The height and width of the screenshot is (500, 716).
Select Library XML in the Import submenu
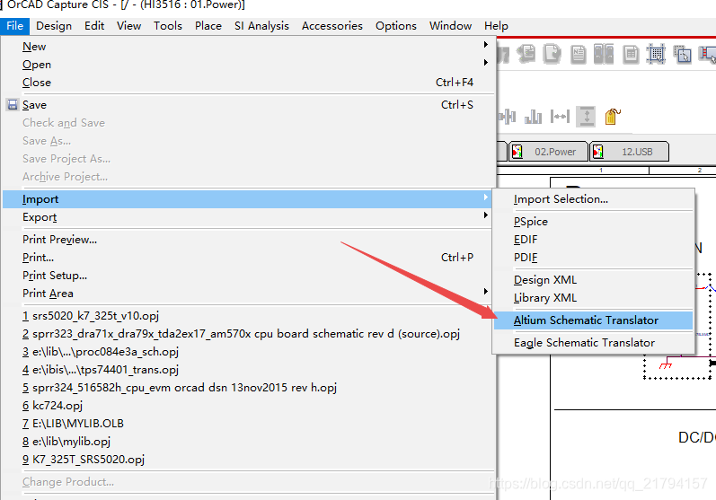pyautogui.click(x=593, y=298)
